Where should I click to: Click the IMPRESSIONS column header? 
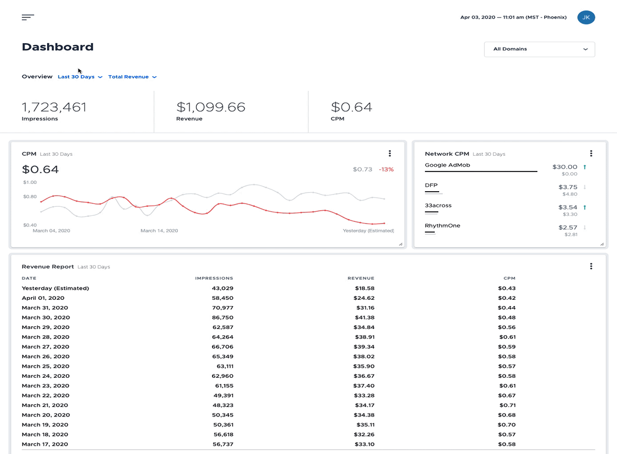(x=214, y=279)
